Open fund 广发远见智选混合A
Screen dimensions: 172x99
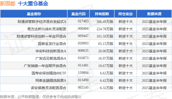51,58
